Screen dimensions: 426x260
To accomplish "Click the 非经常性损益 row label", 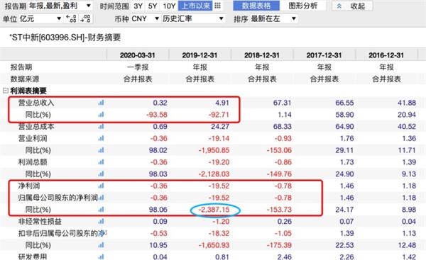I will 40,222.
